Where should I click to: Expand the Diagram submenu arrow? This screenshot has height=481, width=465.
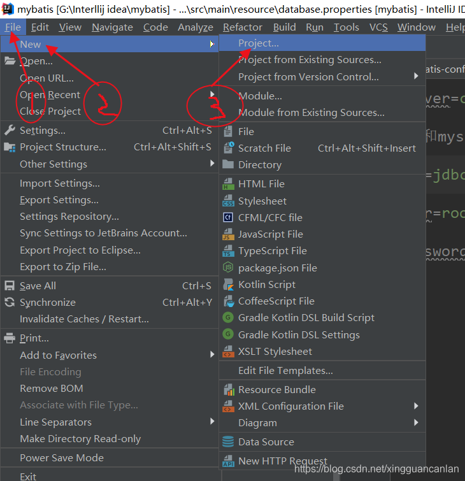416,423
